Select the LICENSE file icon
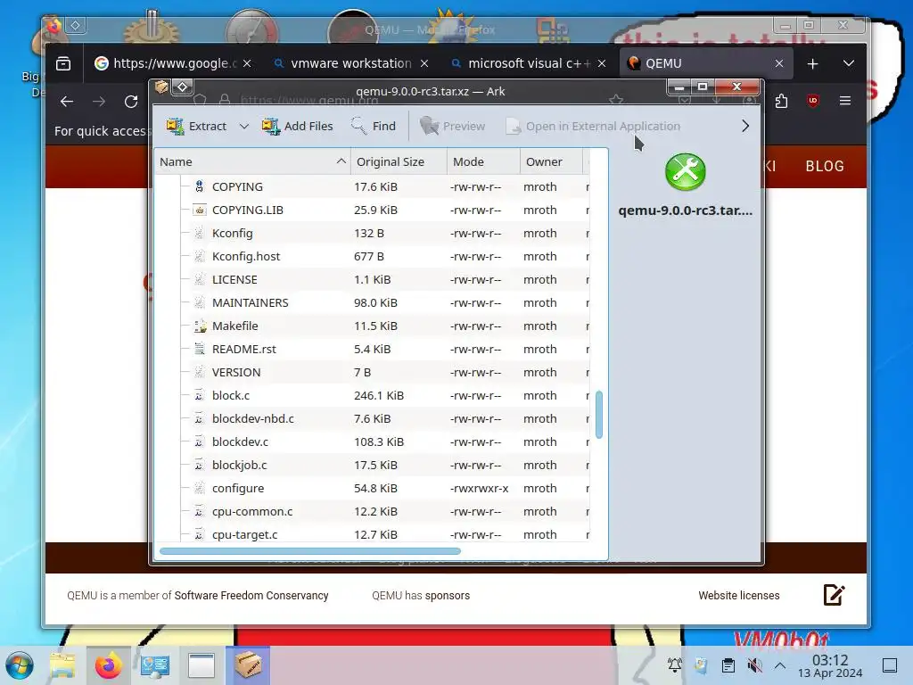The image size is (913, 685). pos(199,279)
